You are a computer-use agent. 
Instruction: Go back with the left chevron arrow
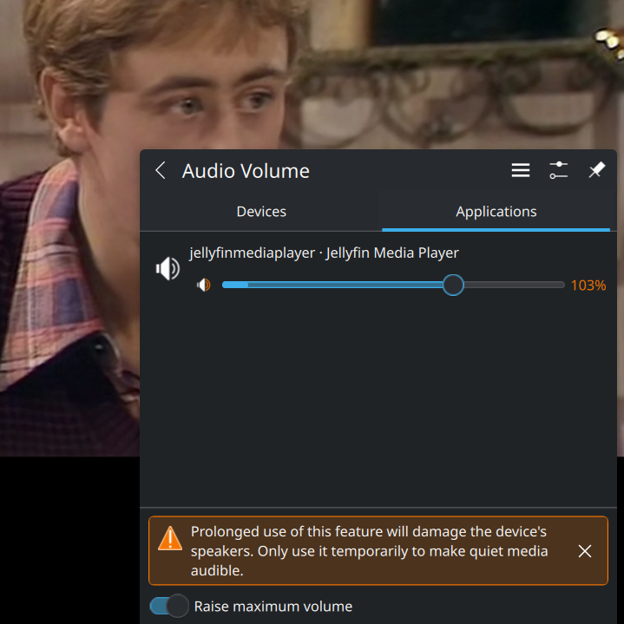[x=161, y=171]
